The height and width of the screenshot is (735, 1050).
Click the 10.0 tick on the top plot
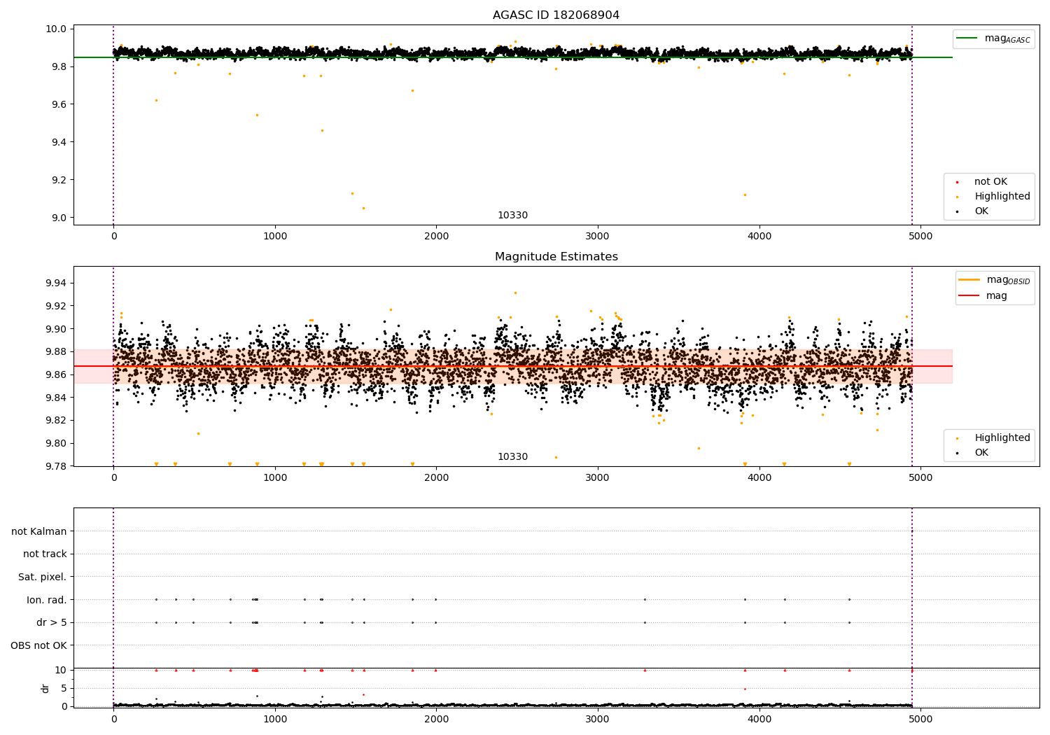[x=57, y=29]
